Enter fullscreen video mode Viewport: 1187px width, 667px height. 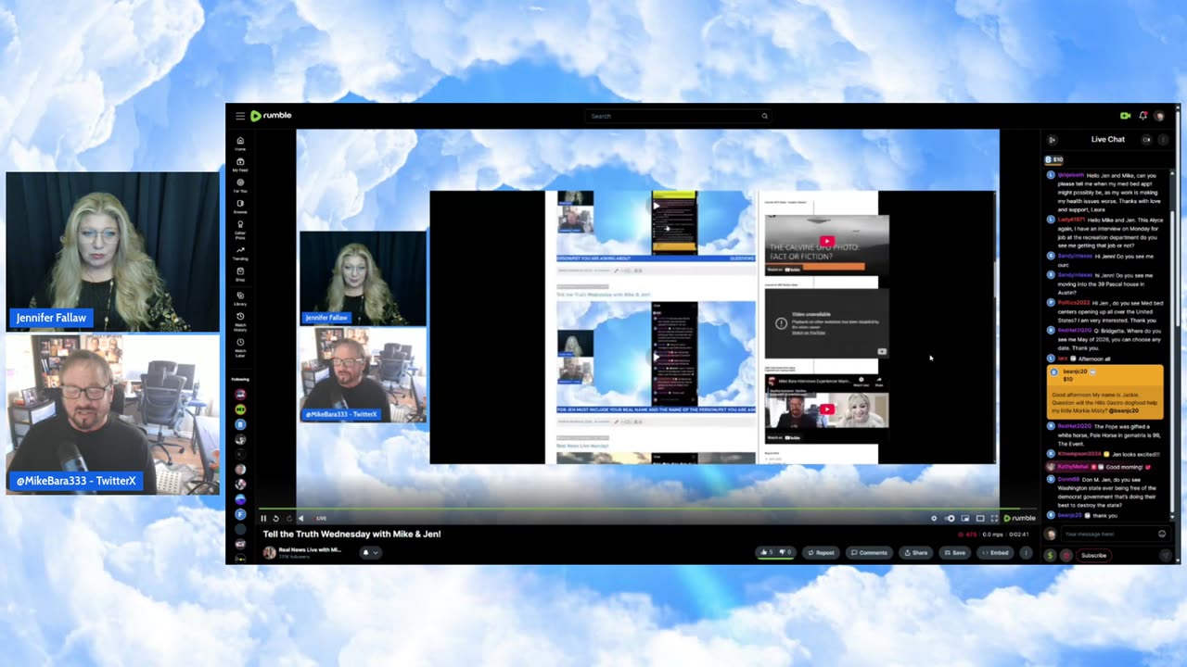[x=994, y=519]
